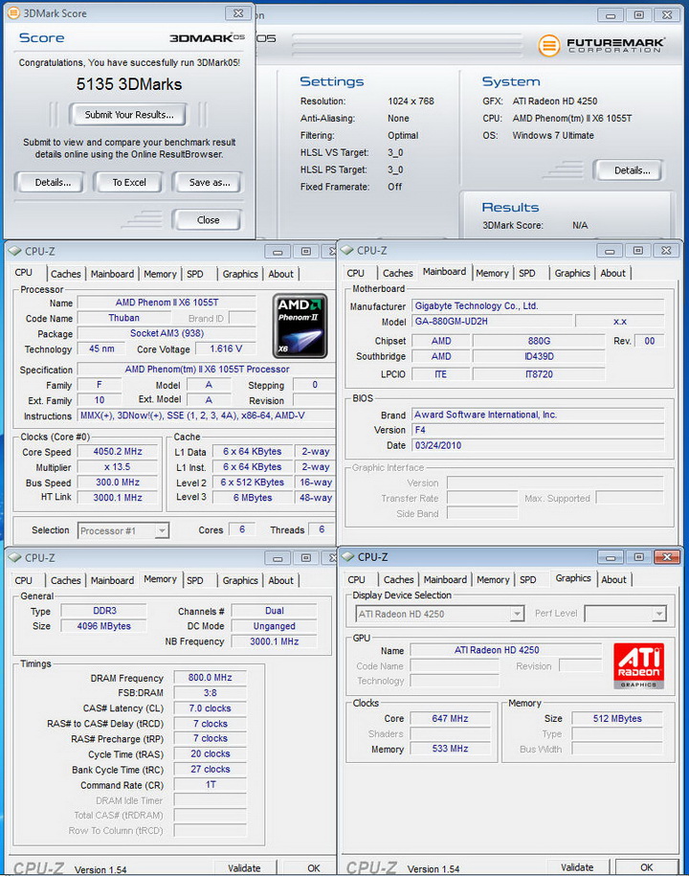Open Graphics tab in CPU-Z Mainboard window
This screenshot has width=689, height=876.
[x=572, y=273]
